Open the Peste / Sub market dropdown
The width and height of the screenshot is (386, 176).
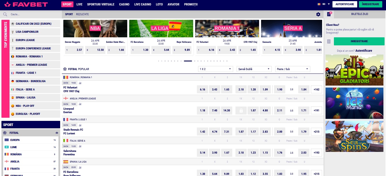293,69
